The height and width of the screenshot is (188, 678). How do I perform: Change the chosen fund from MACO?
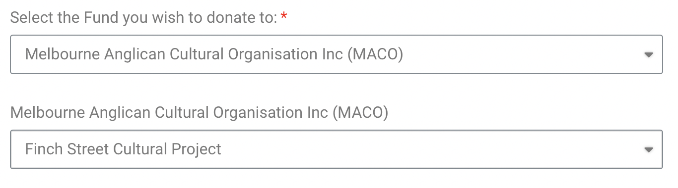pos(337,54)
